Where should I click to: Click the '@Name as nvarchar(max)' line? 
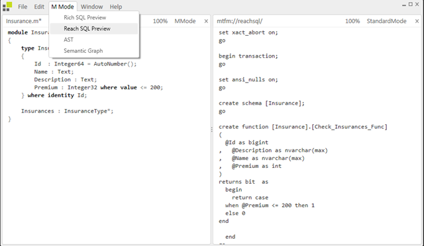tap(268, 158)
